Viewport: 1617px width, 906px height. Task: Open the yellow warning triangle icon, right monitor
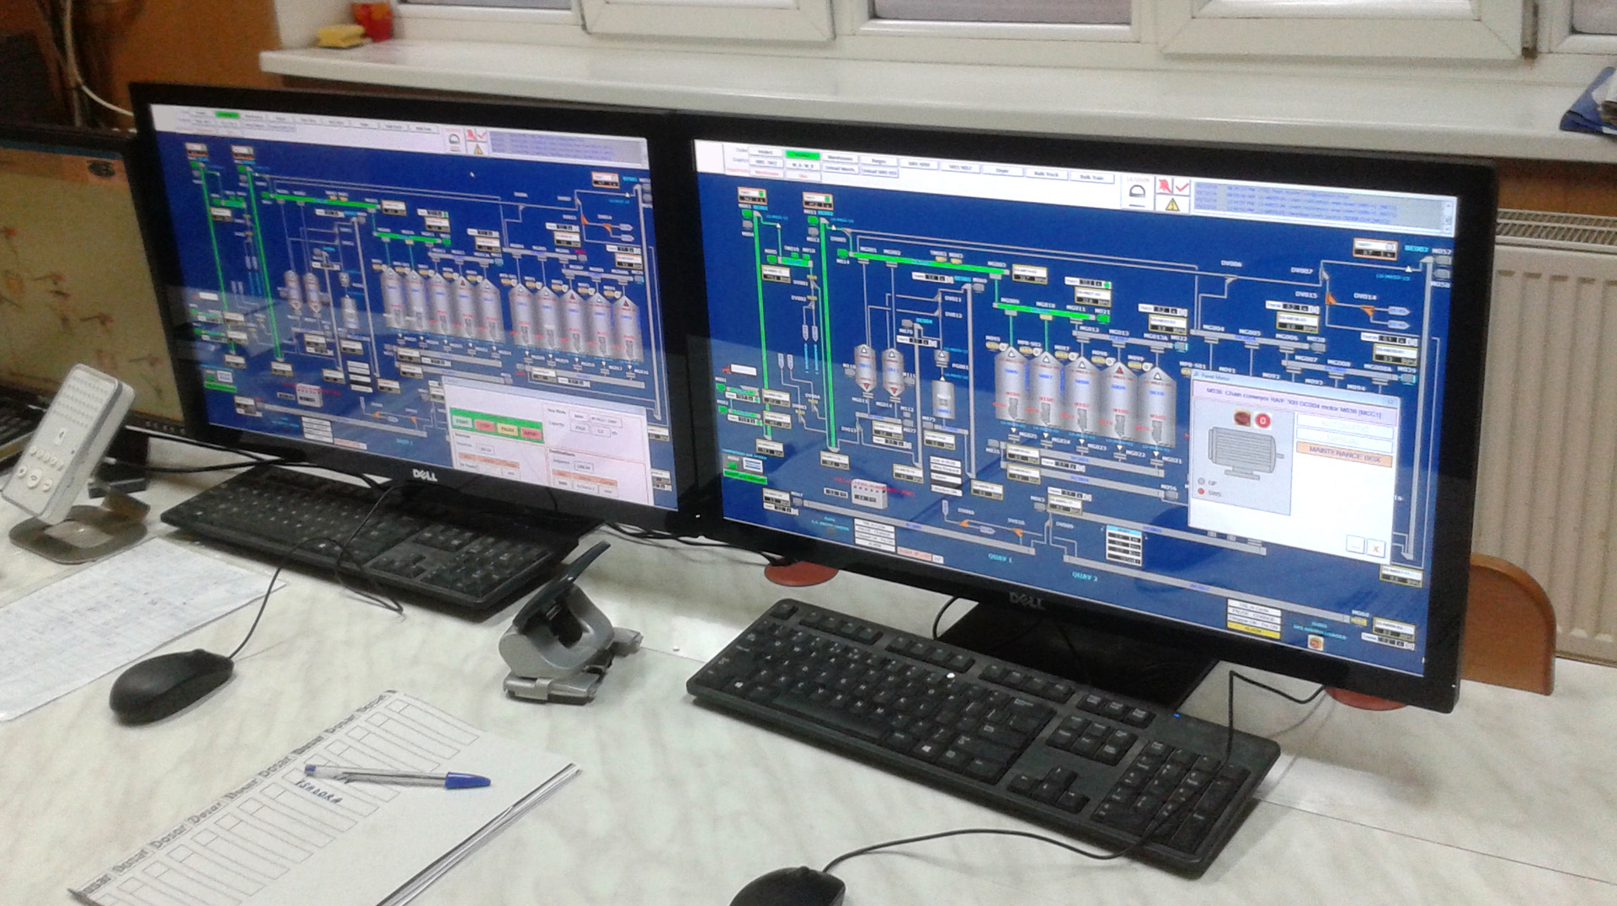click(x=1172, y=205)
